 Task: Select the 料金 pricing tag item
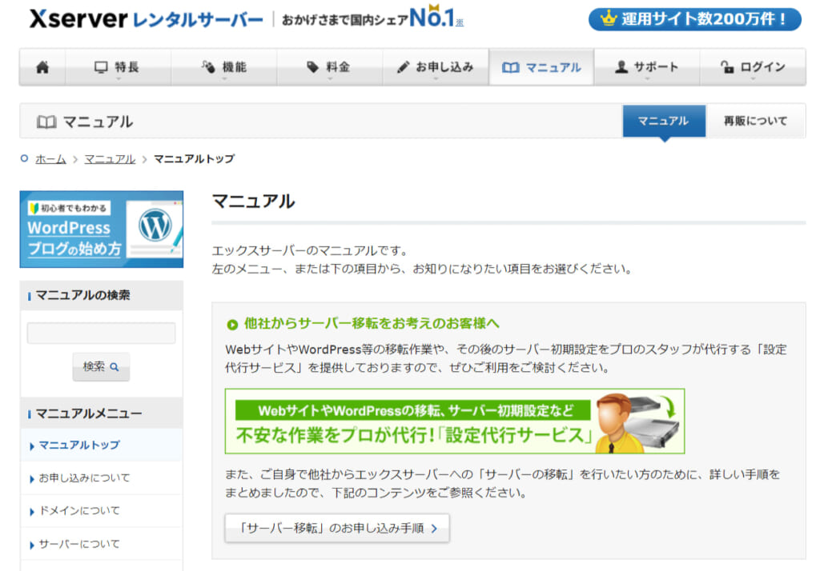[329, 67]
